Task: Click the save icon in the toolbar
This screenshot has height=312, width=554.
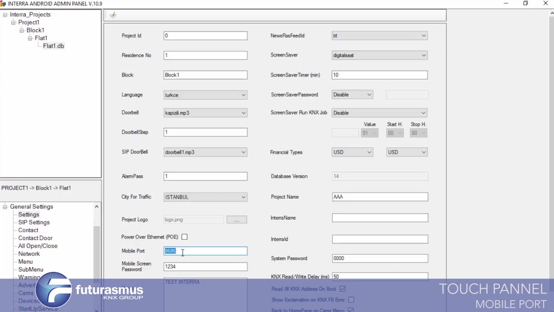Action: point(113,15)
